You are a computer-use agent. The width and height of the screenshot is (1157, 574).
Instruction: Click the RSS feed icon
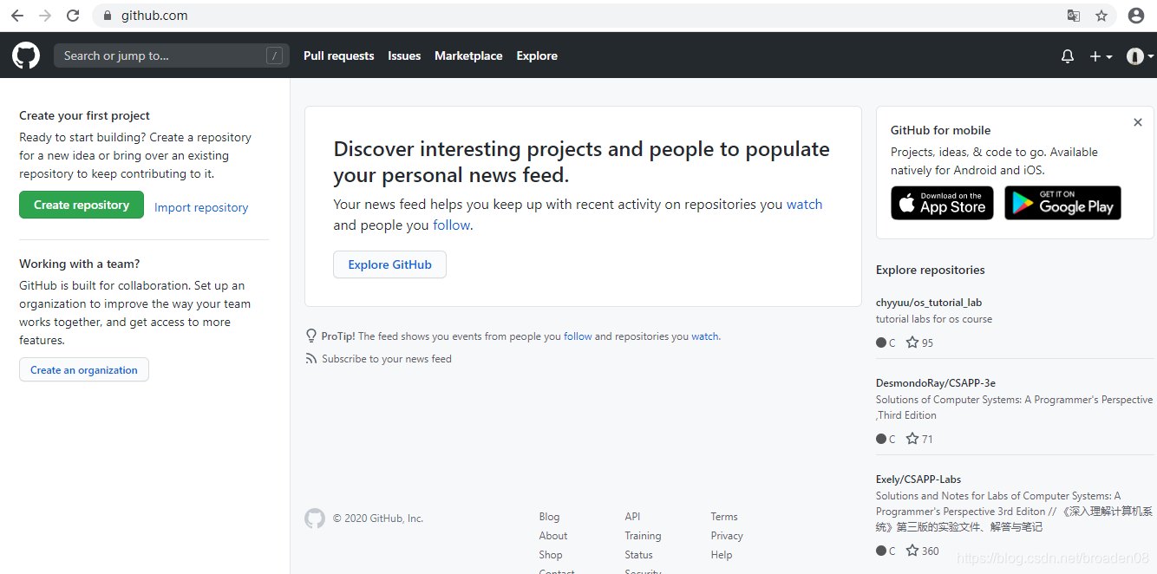point(311,359)
